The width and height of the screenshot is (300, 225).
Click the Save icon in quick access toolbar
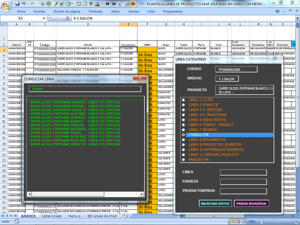pyautogui.click(x=17, y=3)
